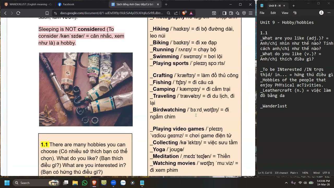Toggle the Brave sidebar panel
Screen dimensions: 334x188
pos(224,13)
